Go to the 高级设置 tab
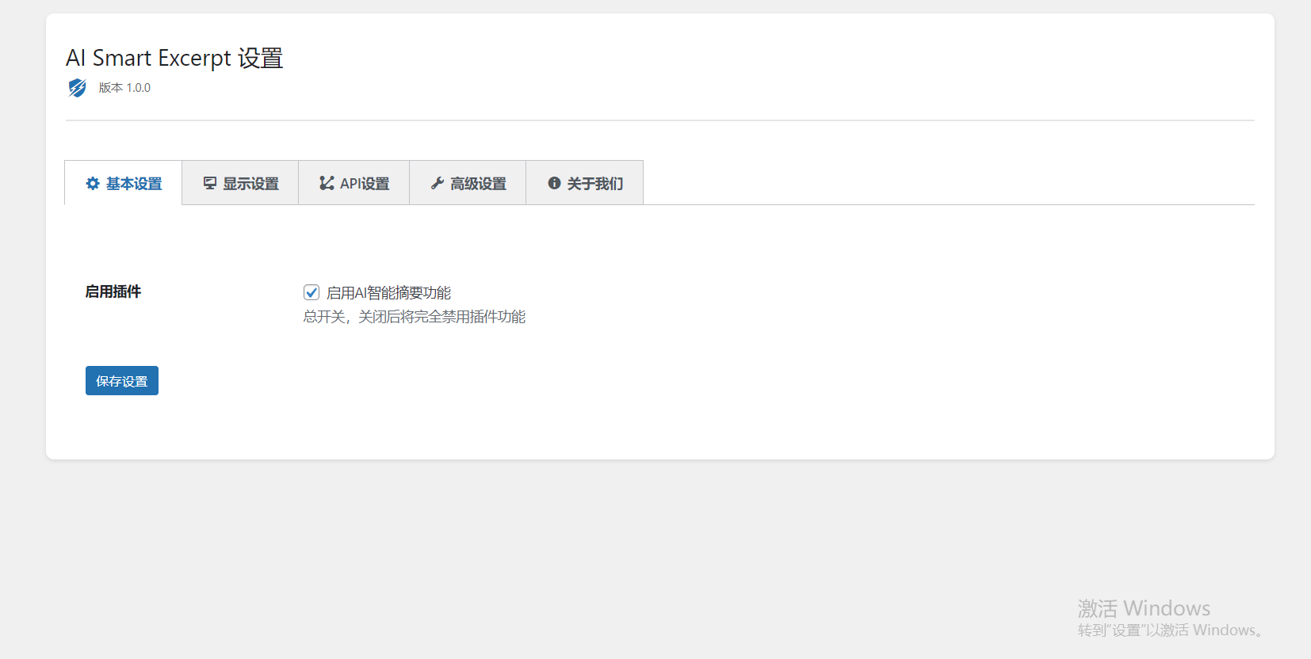This screenshot has height=659, width=1311. pyautogui.click(x=468, y=183)
